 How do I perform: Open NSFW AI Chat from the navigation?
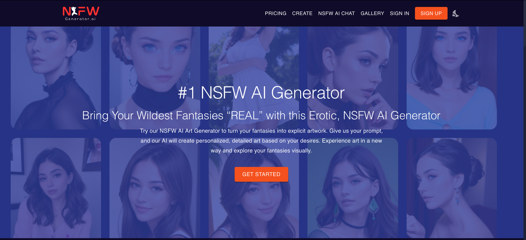tap(336, 13)
